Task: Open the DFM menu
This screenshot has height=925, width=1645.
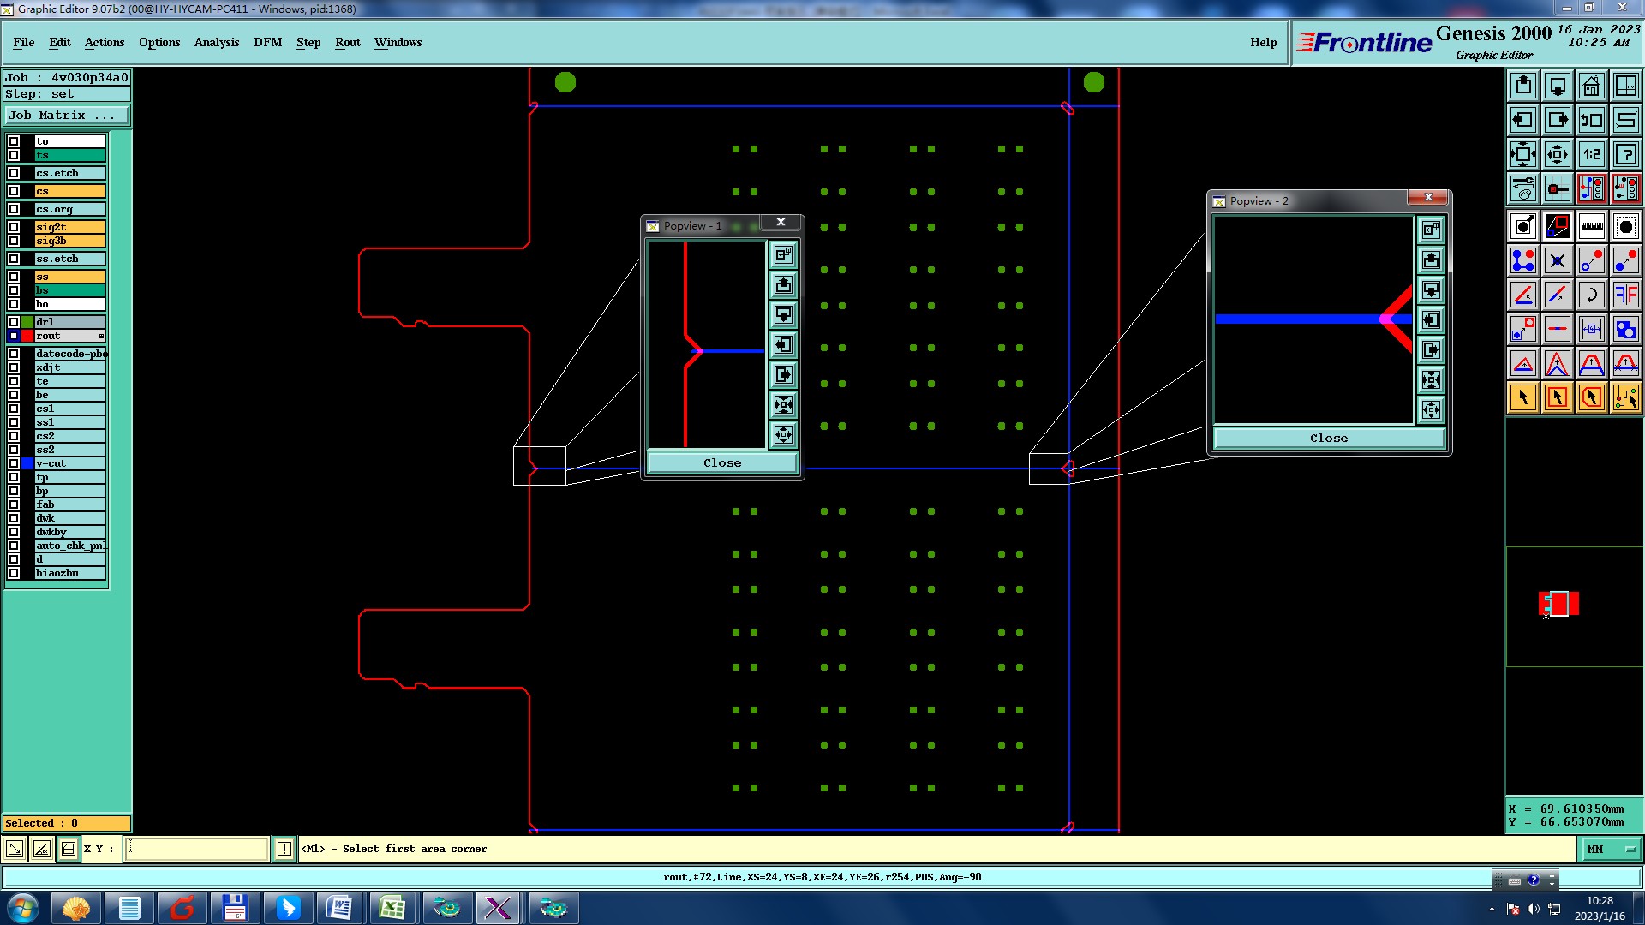Action: (x=268, y=42)
